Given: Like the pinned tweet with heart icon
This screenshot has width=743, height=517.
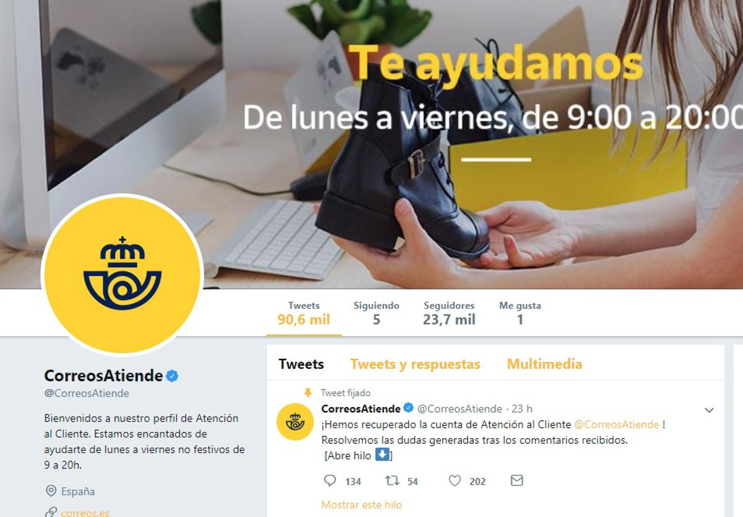Looking at the screenshot, I should [x=454, y=480].
